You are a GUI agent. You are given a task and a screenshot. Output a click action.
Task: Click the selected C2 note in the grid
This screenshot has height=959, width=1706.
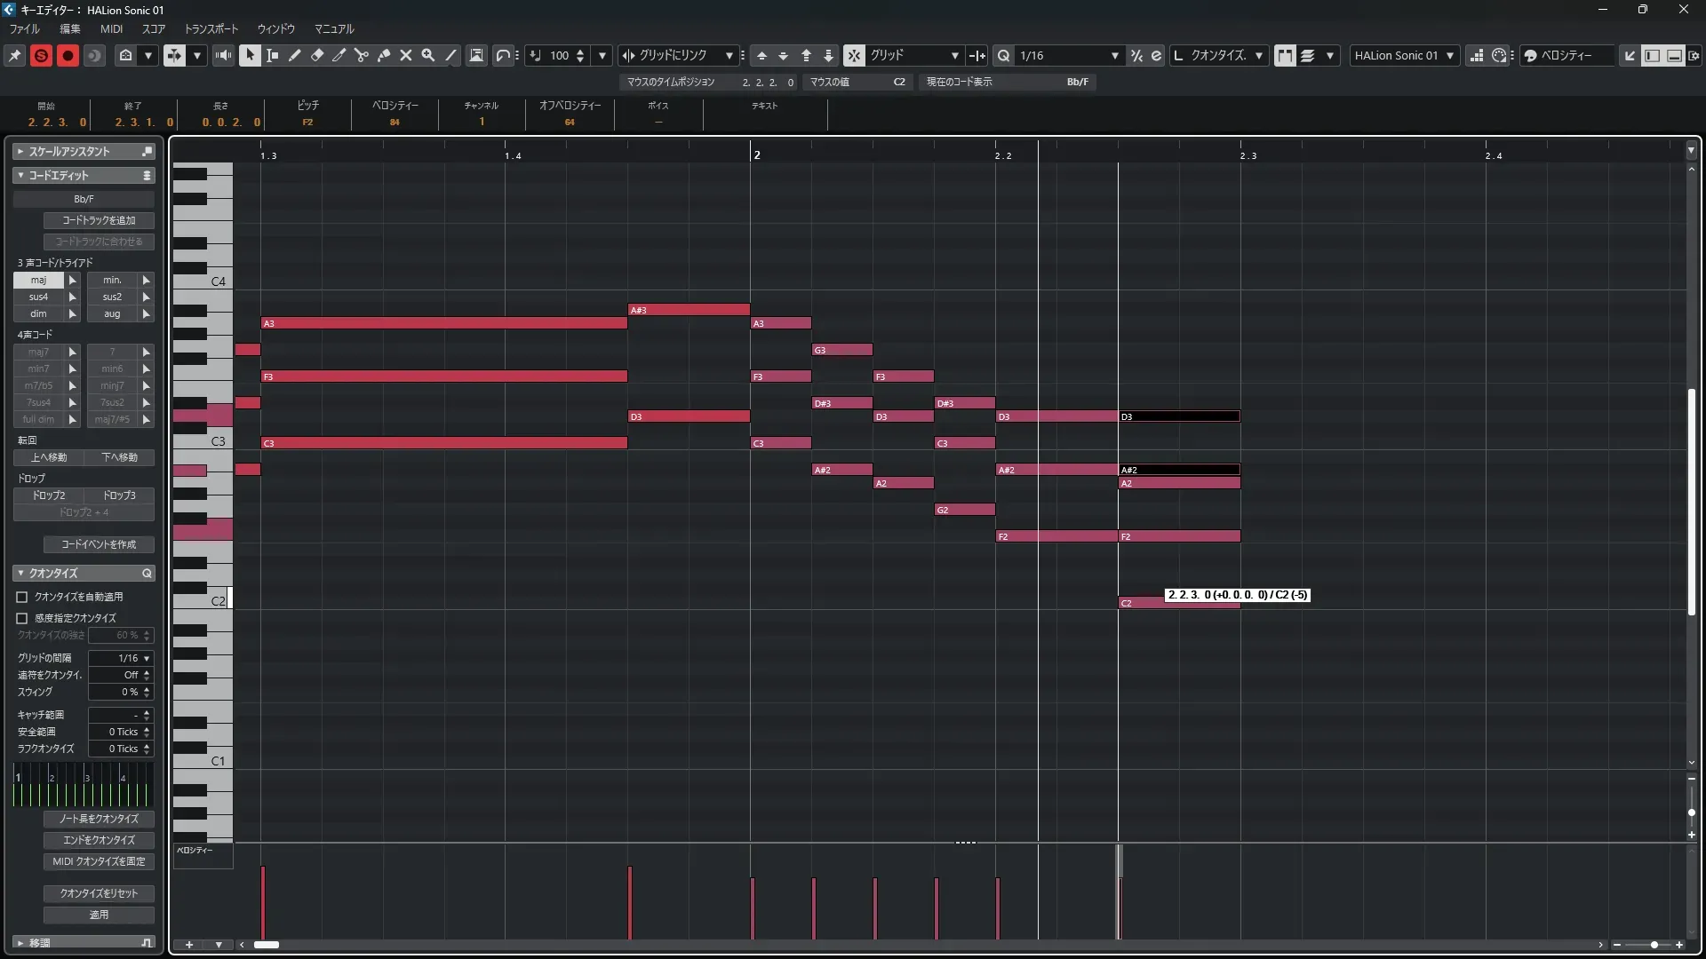[1141, 603]
